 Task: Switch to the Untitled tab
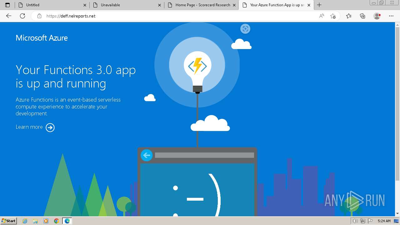pyautogui.click(x=52, y=5)
